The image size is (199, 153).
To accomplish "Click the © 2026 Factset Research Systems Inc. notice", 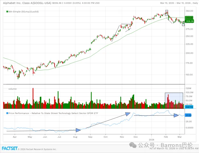I will click(x=37, y=149).
